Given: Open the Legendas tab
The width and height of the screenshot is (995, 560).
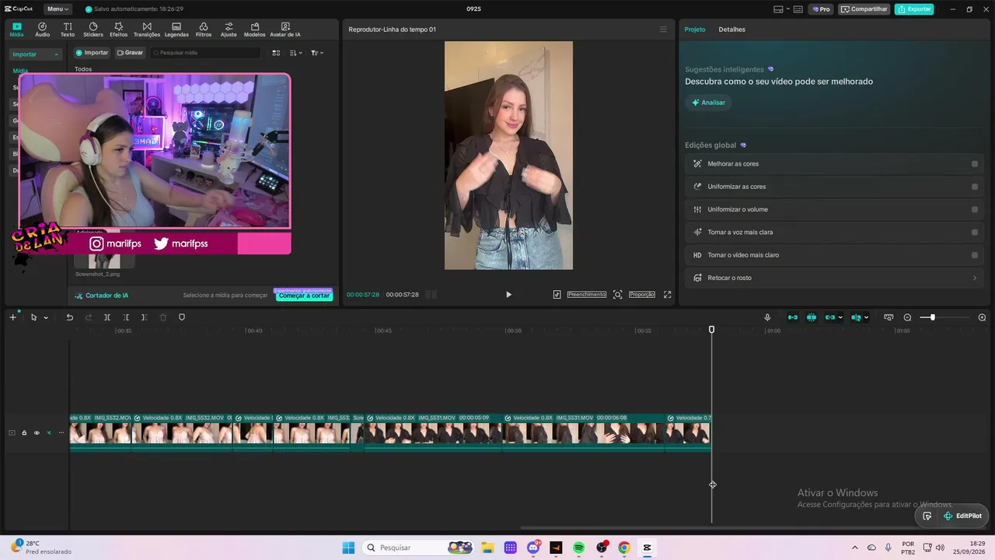Looking at the screenshot, I should [x=176, y=30].
